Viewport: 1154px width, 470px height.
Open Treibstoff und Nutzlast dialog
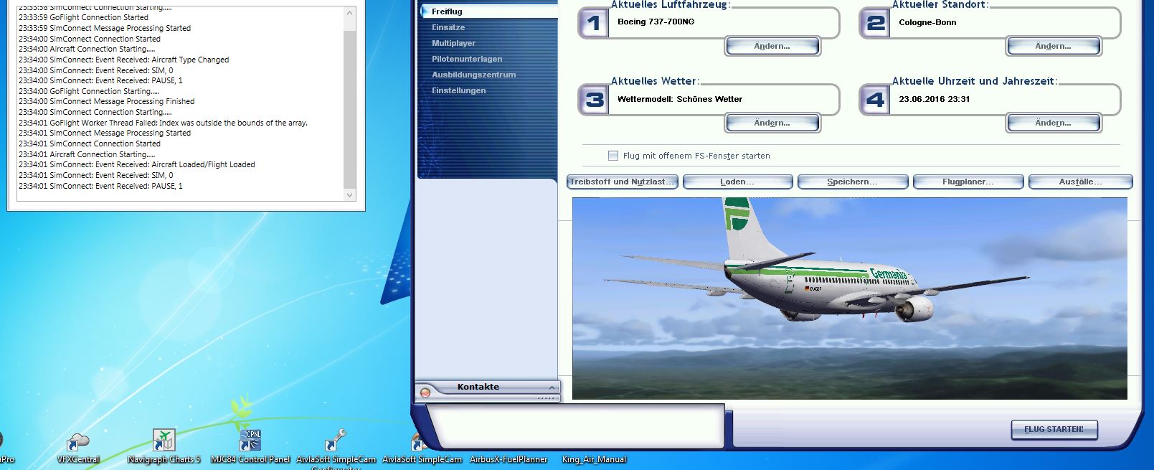622,182
